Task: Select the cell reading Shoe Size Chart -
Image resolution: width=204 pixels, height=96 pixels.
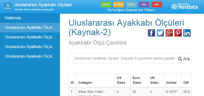Action: pyautogui.click(x=95, y=92)
